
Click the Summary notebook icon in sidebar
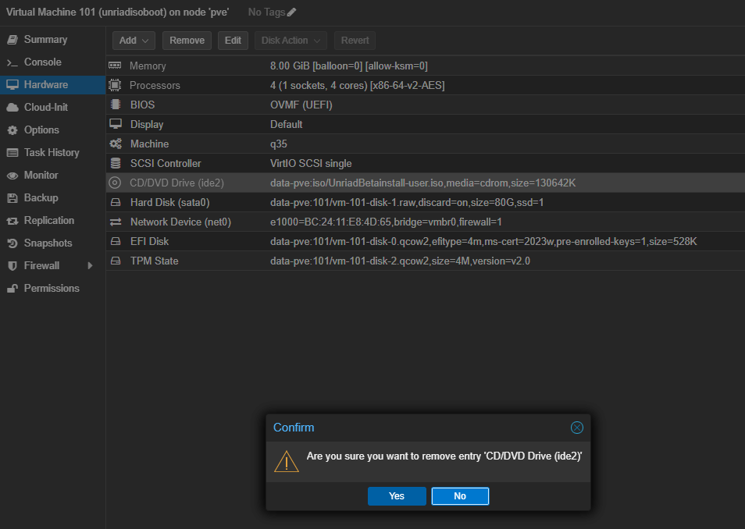pyautogui.click(x=12, y=40)
